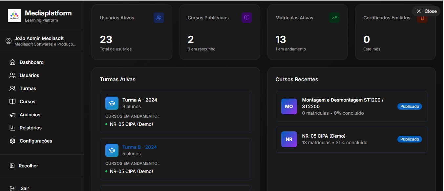The width and height of the screenshot is (444, 191).
Task: Click the Cursos book icon in sidebar
Action: tap(12, 102)
